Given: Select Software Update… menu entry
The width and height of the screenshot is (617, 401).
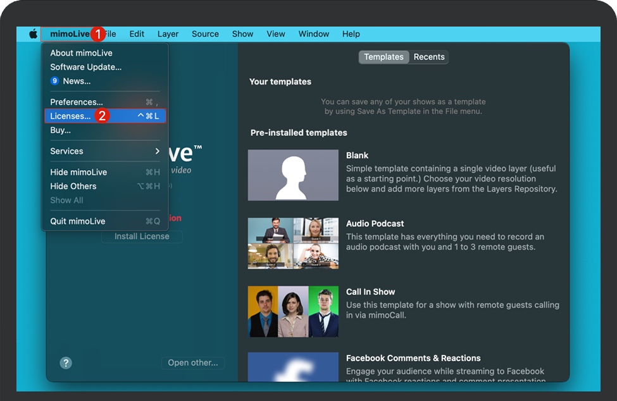Looking at the screenshot, I should (105, 67).
